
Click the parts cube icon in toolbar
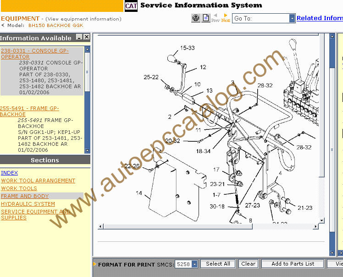coord(196,18)
